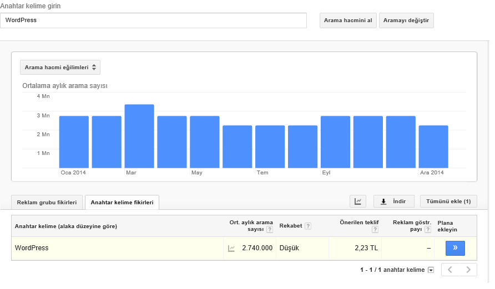Open help icon next to Ort. aylık arama sayısı

pyautogui.click(x=270, y=230)
